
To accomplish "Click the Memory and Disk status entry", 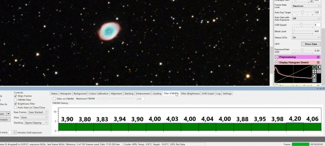I will tap(94, 144).
